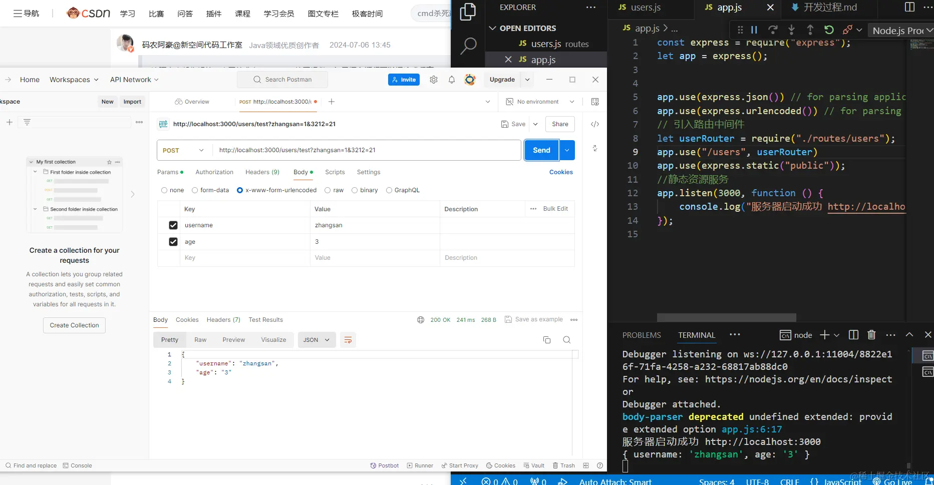Search within the response body
The height and width of the screenshot is (485, 934).
pos(567,340)
